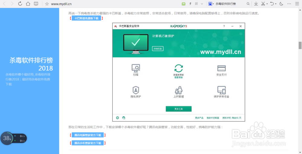Toggle night mode moon icon
Viewport: 302px width, 154px height.
(x=281, y=4)
